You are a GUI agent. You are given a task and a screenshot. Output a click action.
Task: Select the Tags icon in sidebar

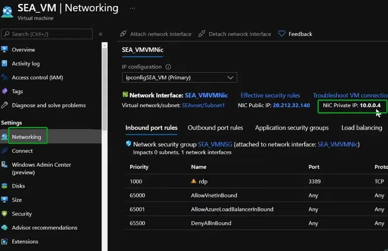click(x=5, y=91)
